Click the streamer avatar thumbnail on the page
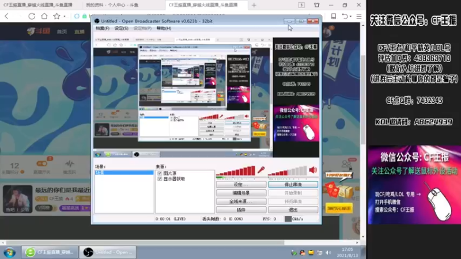 click(x=18, y=199)
